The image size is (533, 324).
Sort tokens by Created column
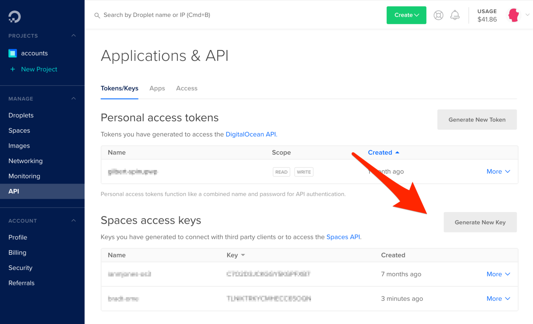(x=383, y=152)
